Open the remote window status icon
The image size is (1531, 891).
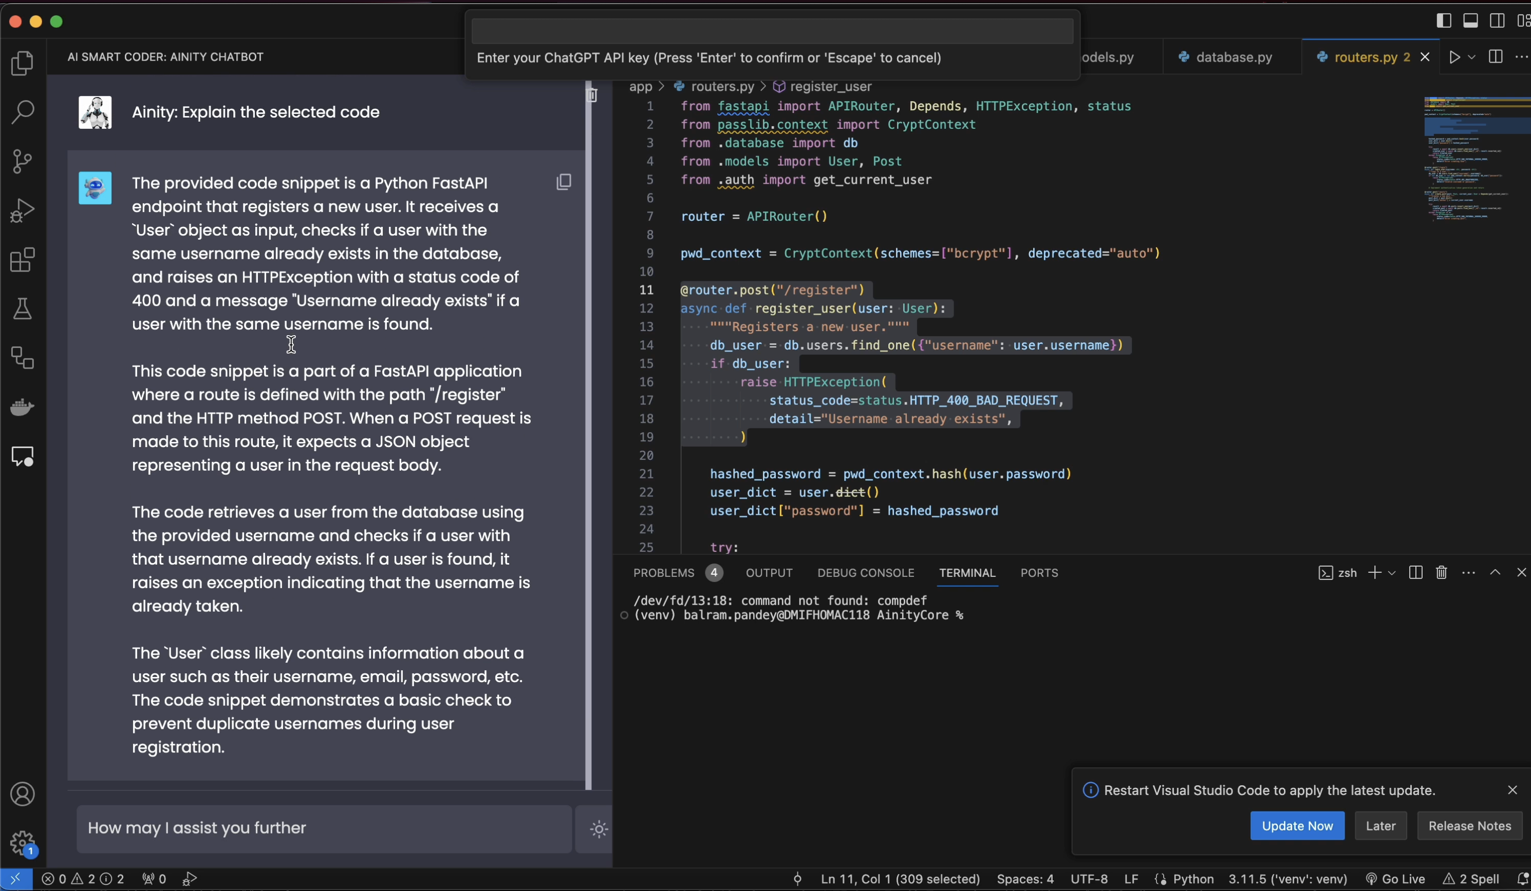tap(16, 879)
